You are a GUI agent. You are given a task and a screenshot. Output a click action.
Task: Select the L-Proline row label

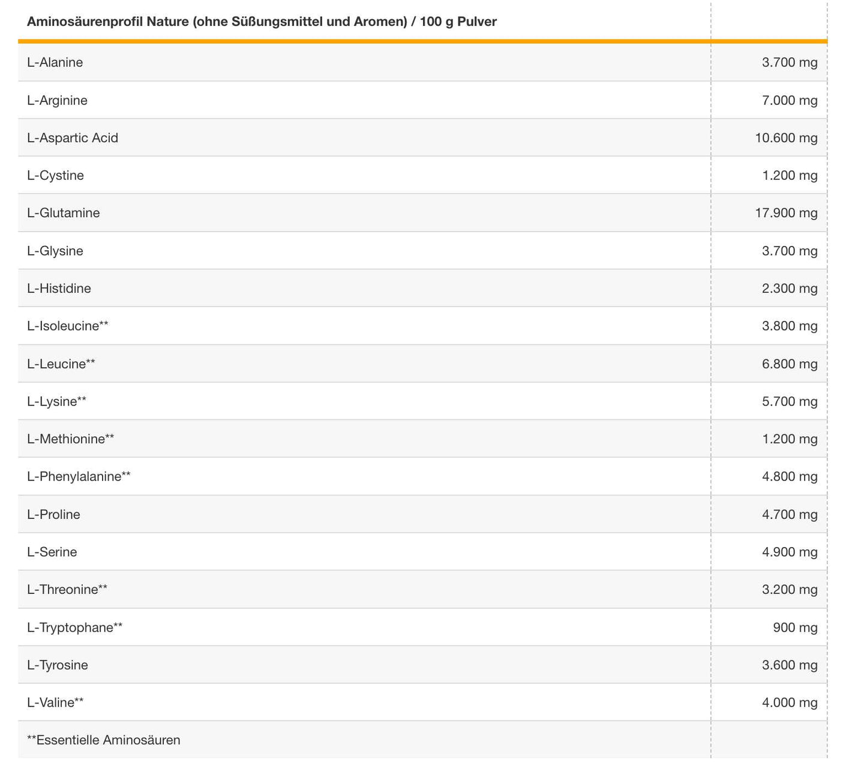54,515
